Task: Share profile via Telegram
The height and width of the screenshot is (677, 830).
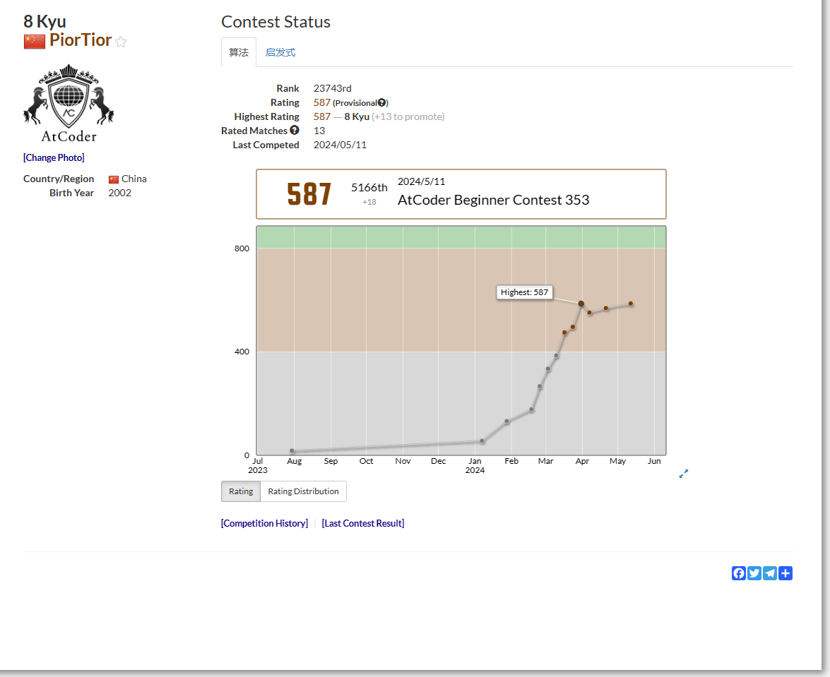Action: [x=770, y=573]
